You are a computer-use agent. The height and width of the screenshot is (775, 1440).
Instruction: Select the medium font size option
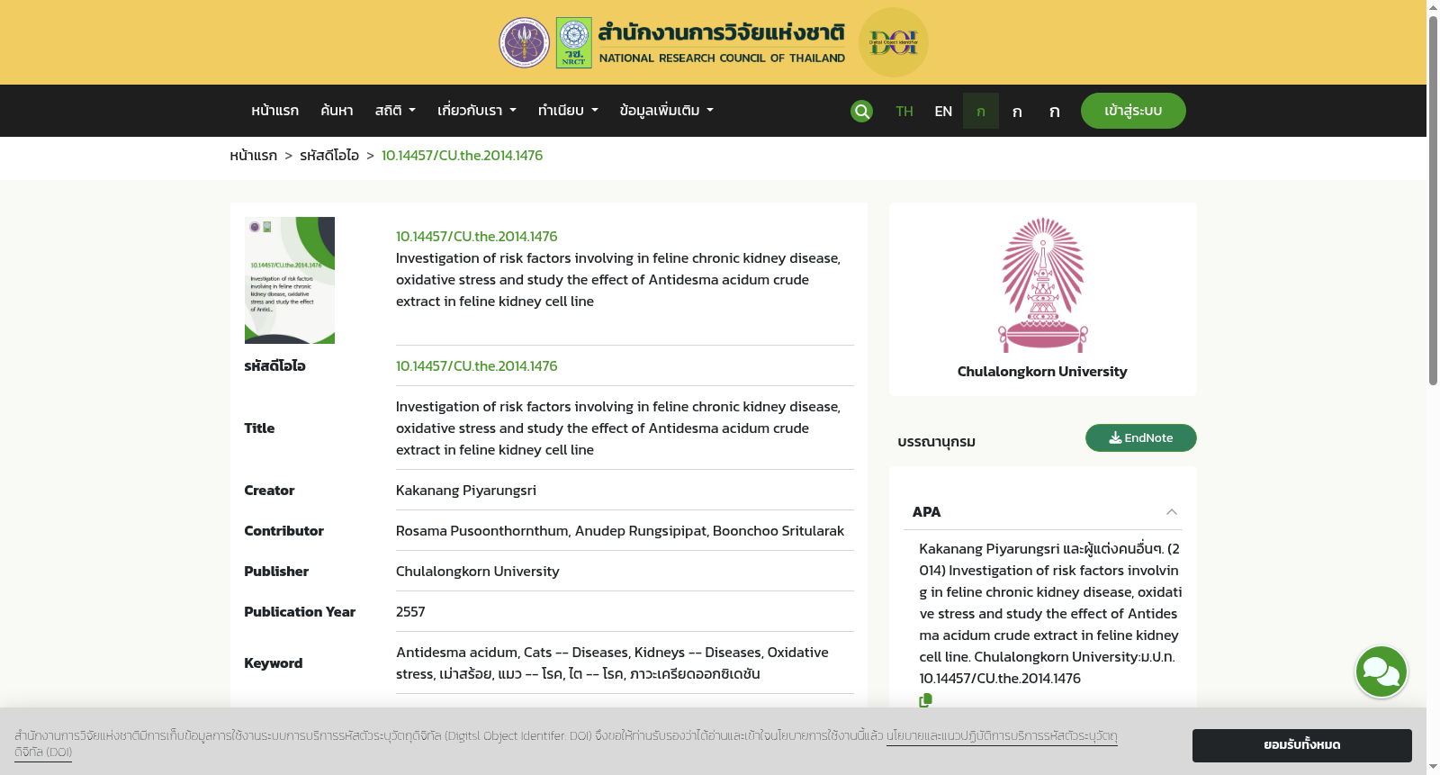1017,111
